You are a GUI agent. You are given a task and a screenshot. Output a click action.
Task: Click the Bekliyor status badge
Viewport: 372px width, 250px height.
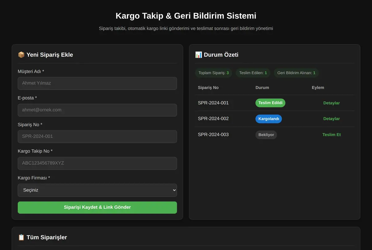tap(266, 135)
